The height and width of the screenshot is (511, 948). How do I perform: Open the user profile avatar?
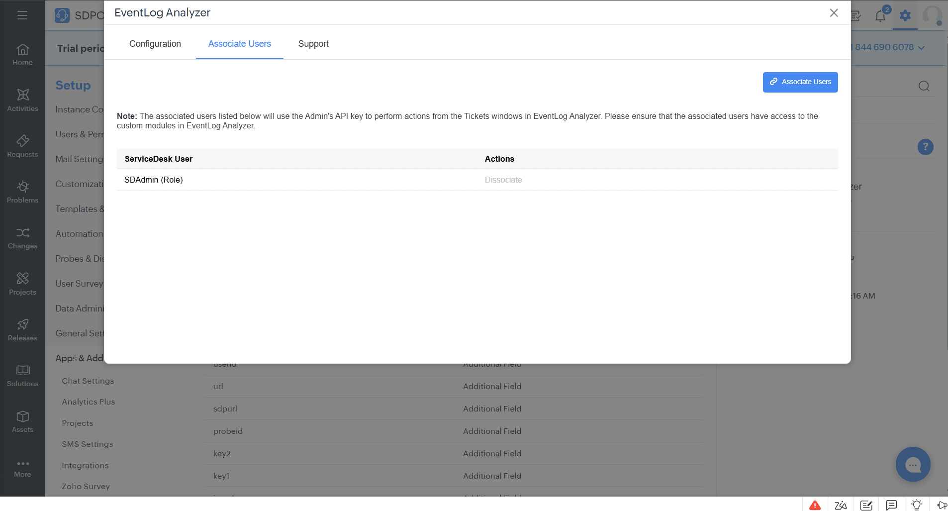point(933,15)
